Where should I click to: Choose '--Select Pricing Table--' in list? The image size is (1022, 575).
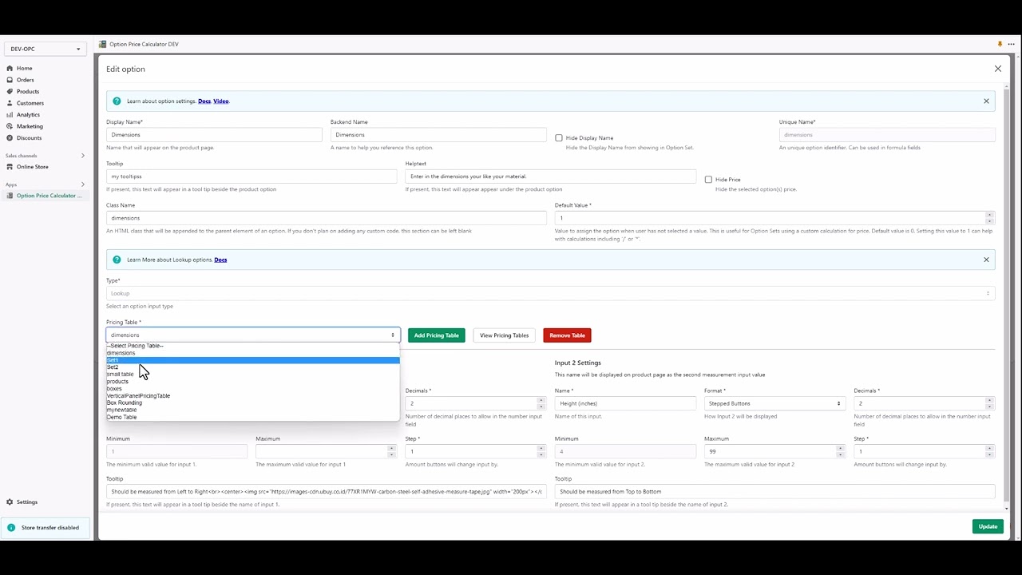pos(252,346)
